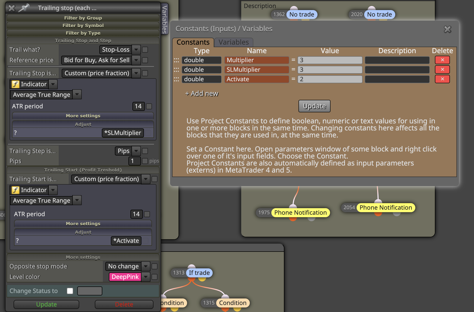Viewport: 474px width, 312px height.
Task: Delete the Multiplier constant row
Action: [442, 60]
